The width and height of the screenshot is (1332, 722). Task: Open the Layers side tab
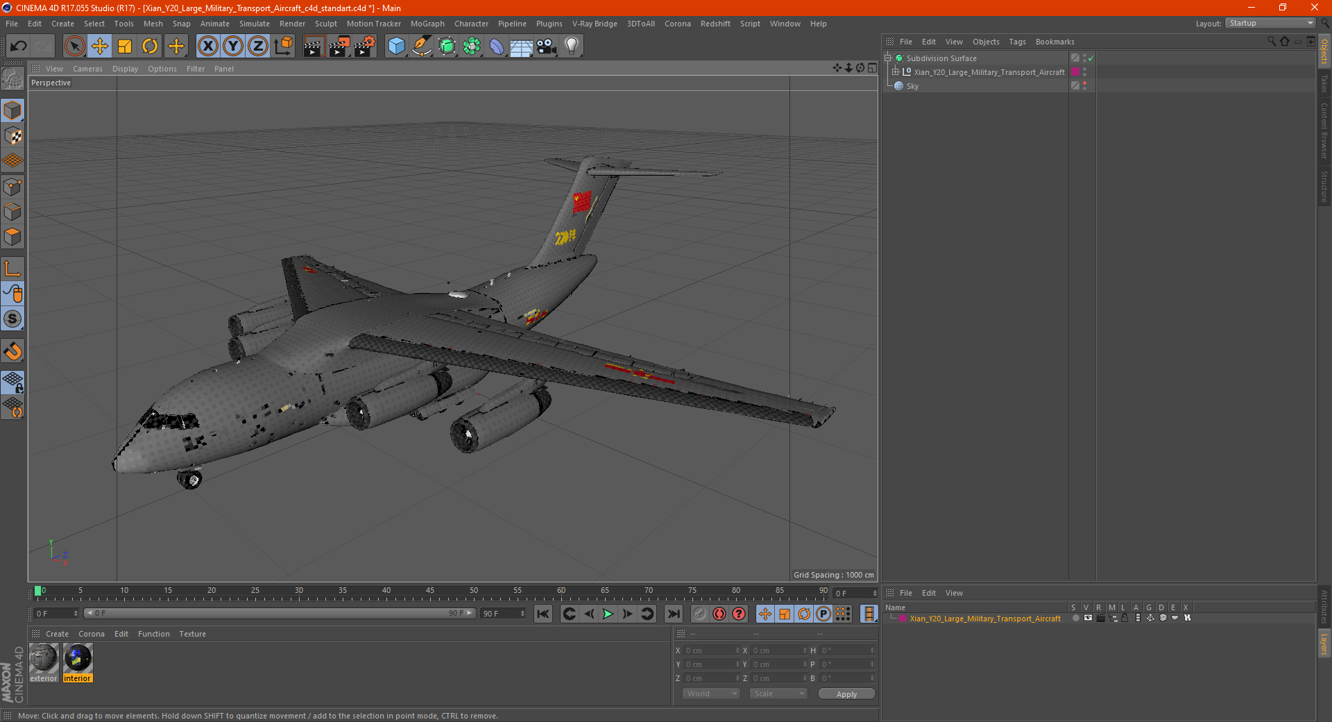(1324, 643)
